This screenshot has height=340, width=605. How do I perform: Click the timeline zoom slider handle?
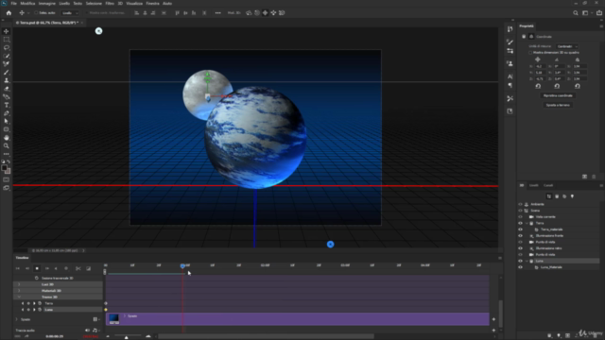126,337
